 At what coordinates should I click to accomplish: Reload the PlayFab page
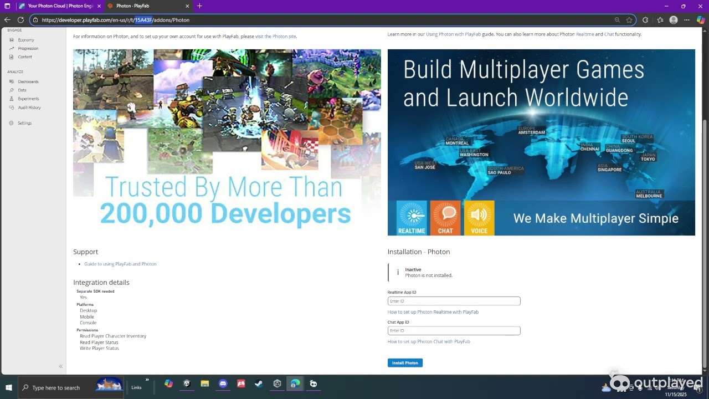coord(20,20)
